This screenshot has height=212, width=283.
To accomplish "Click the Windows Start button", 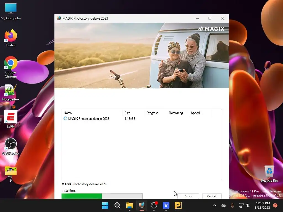I will click(x=105, y=205).
